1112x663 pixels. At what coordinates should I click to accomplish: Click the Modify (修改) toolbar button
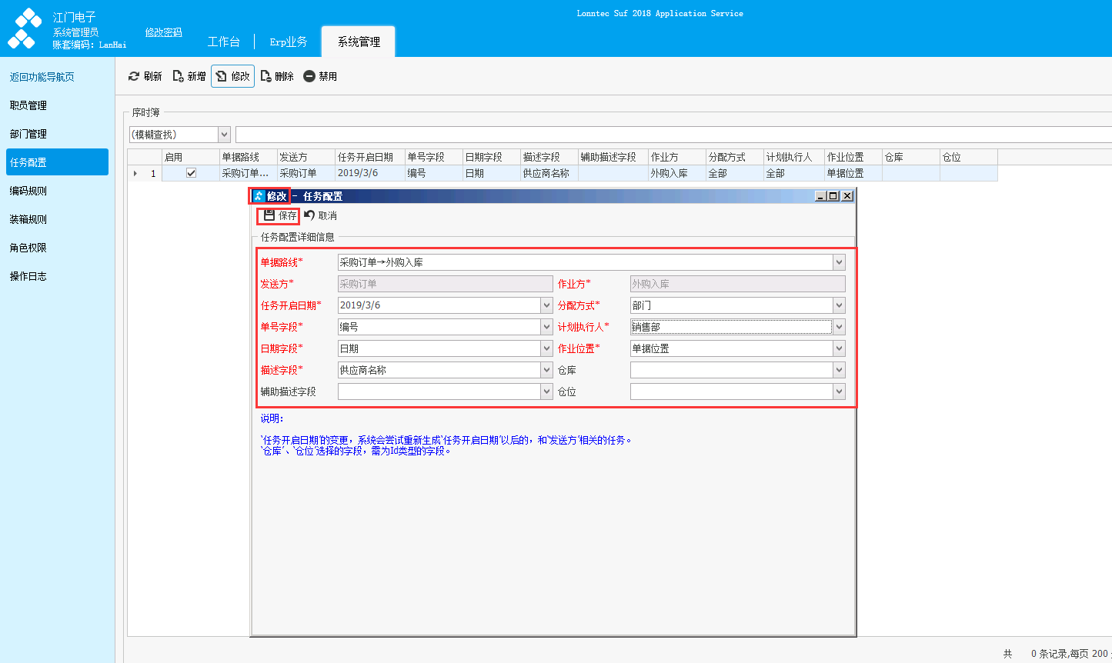(233, 76)
